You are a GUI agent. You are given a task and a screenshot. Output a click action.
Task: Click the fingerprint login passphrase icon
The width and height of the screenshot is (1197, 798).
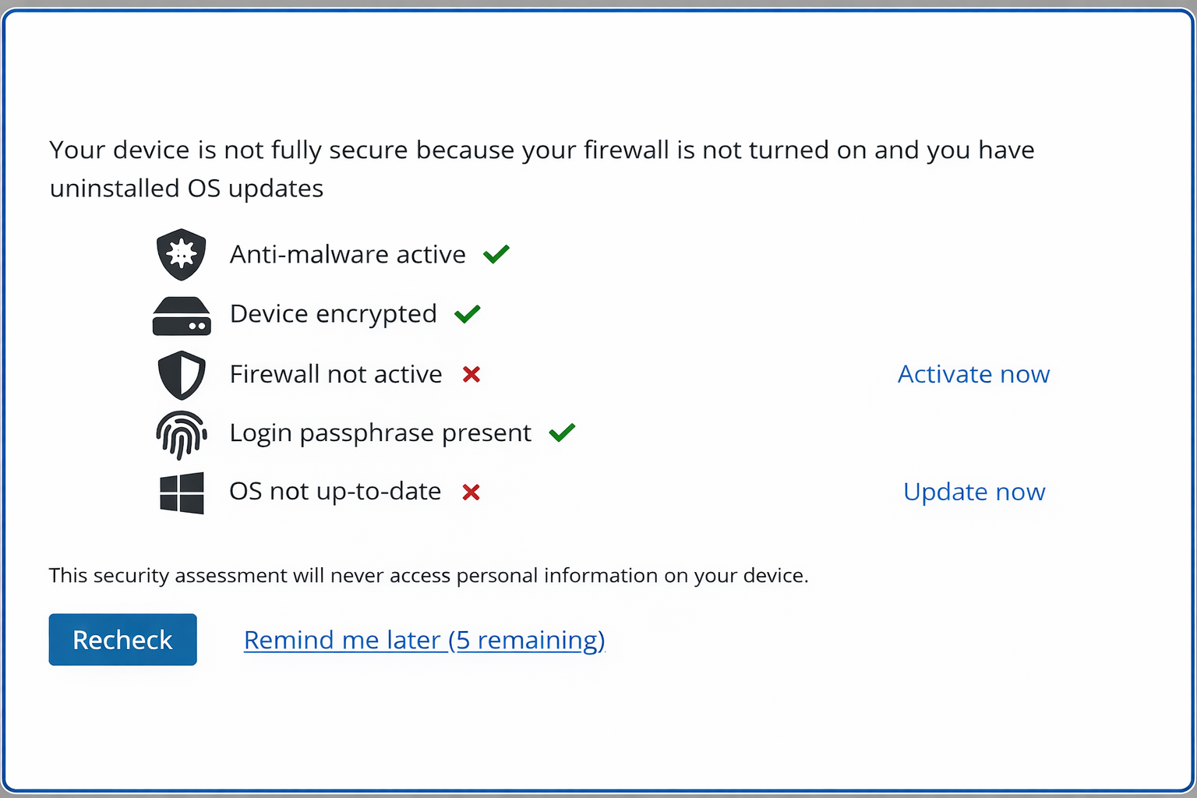pos(182,433)
